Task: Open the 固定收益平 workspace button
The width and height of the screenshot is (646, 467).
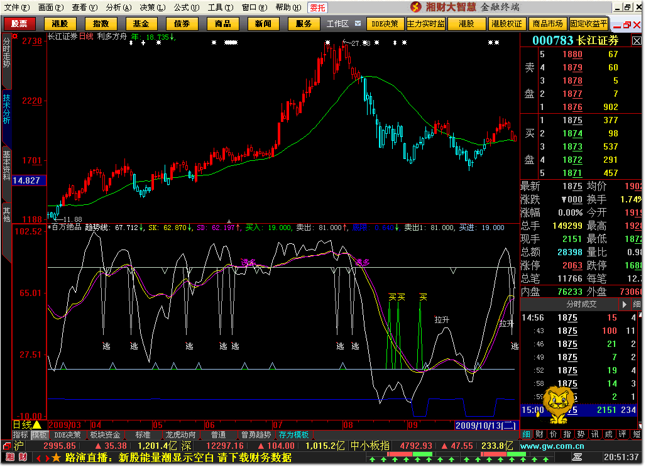Action: (589, 24)
